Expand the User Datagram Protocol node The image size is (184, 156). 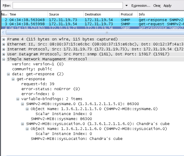point(4,54)
